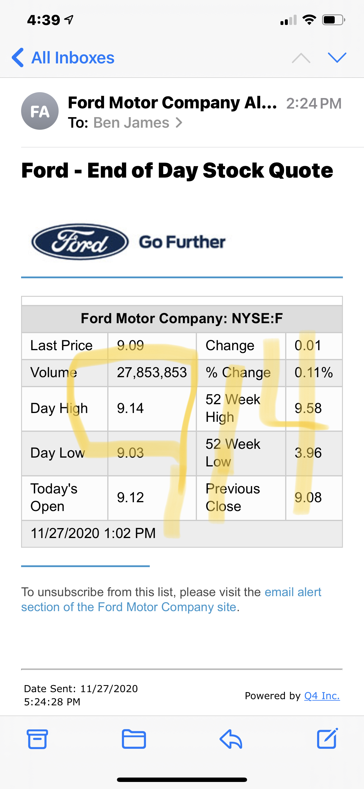Tap the previous message up arrow

[301, 58]
